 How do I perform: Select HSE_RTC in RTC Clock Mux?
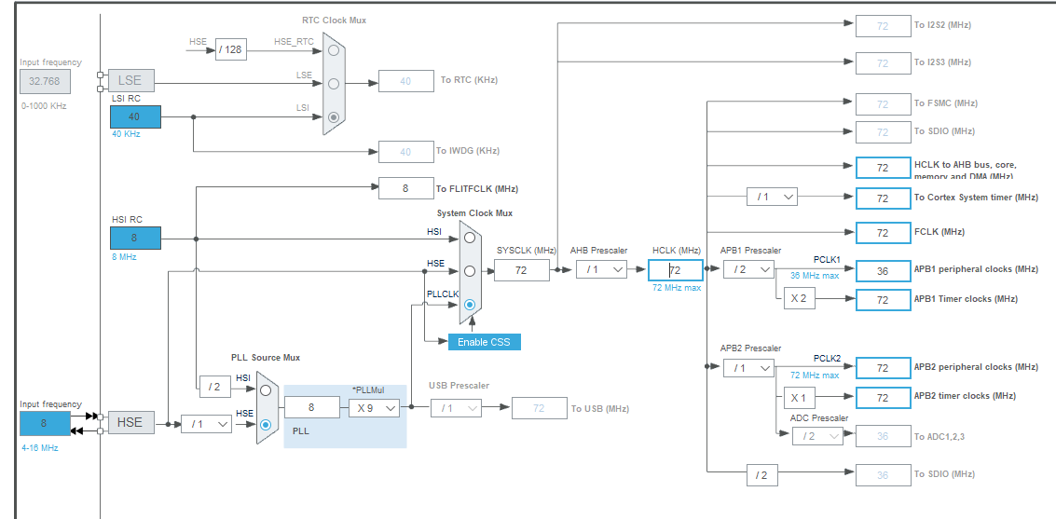click(x=334, y=49)
